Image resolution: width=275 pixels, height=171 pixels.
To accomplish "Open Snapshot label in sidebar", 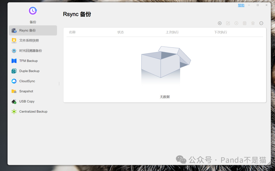I will click(x=26, y=91).
